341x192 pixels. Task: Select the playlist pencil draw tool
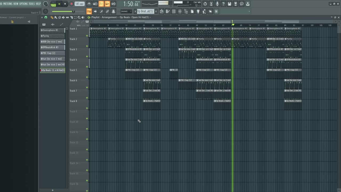(x=52, y=17)
